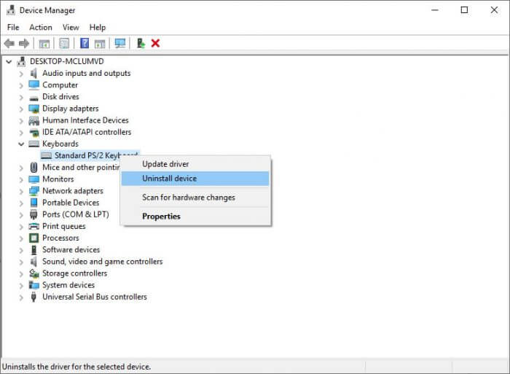510x374 pixels.
Task: Click Show/Hide Console Tree toolbar icon
Action: coord(44,43)
